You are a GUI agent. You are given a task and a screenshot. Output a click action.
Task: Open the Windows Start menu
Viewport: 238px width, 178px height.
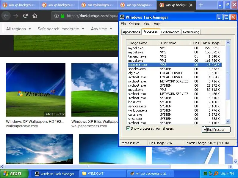(x=14, y=174)
